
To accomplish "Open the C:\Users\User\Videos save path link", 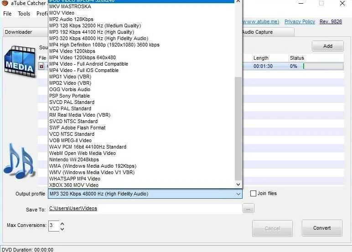I will pyautogui.click(x=73, y=208).
